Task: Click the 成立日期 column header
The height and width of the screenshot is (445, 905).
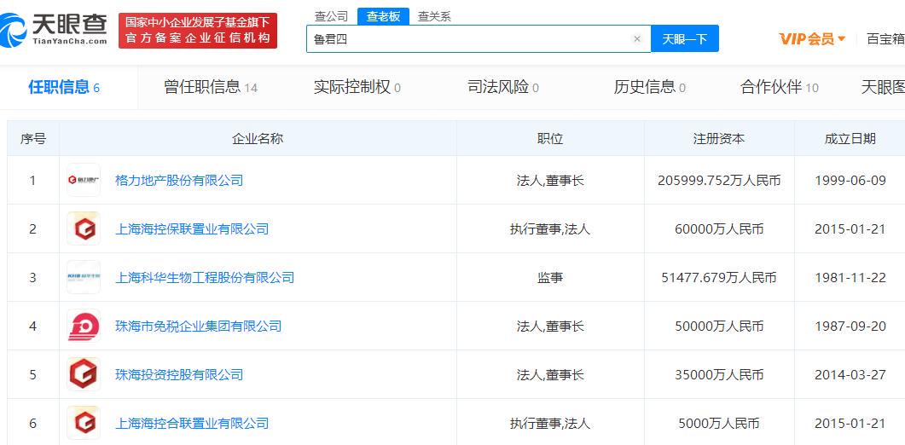Action: point(850,138)
